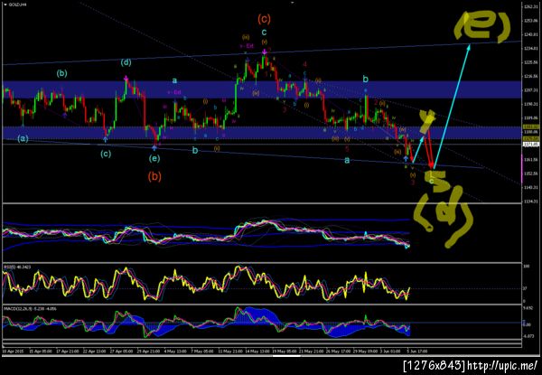This screenshot has height=375, width=542.
Task: Click the 9.492 value on the MACD scale
Action: coord(528,307)
